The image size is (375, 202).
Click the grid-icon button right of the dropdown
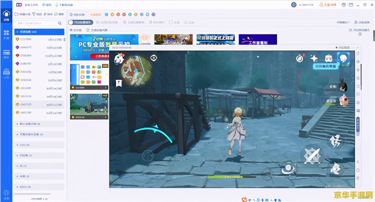362,22
